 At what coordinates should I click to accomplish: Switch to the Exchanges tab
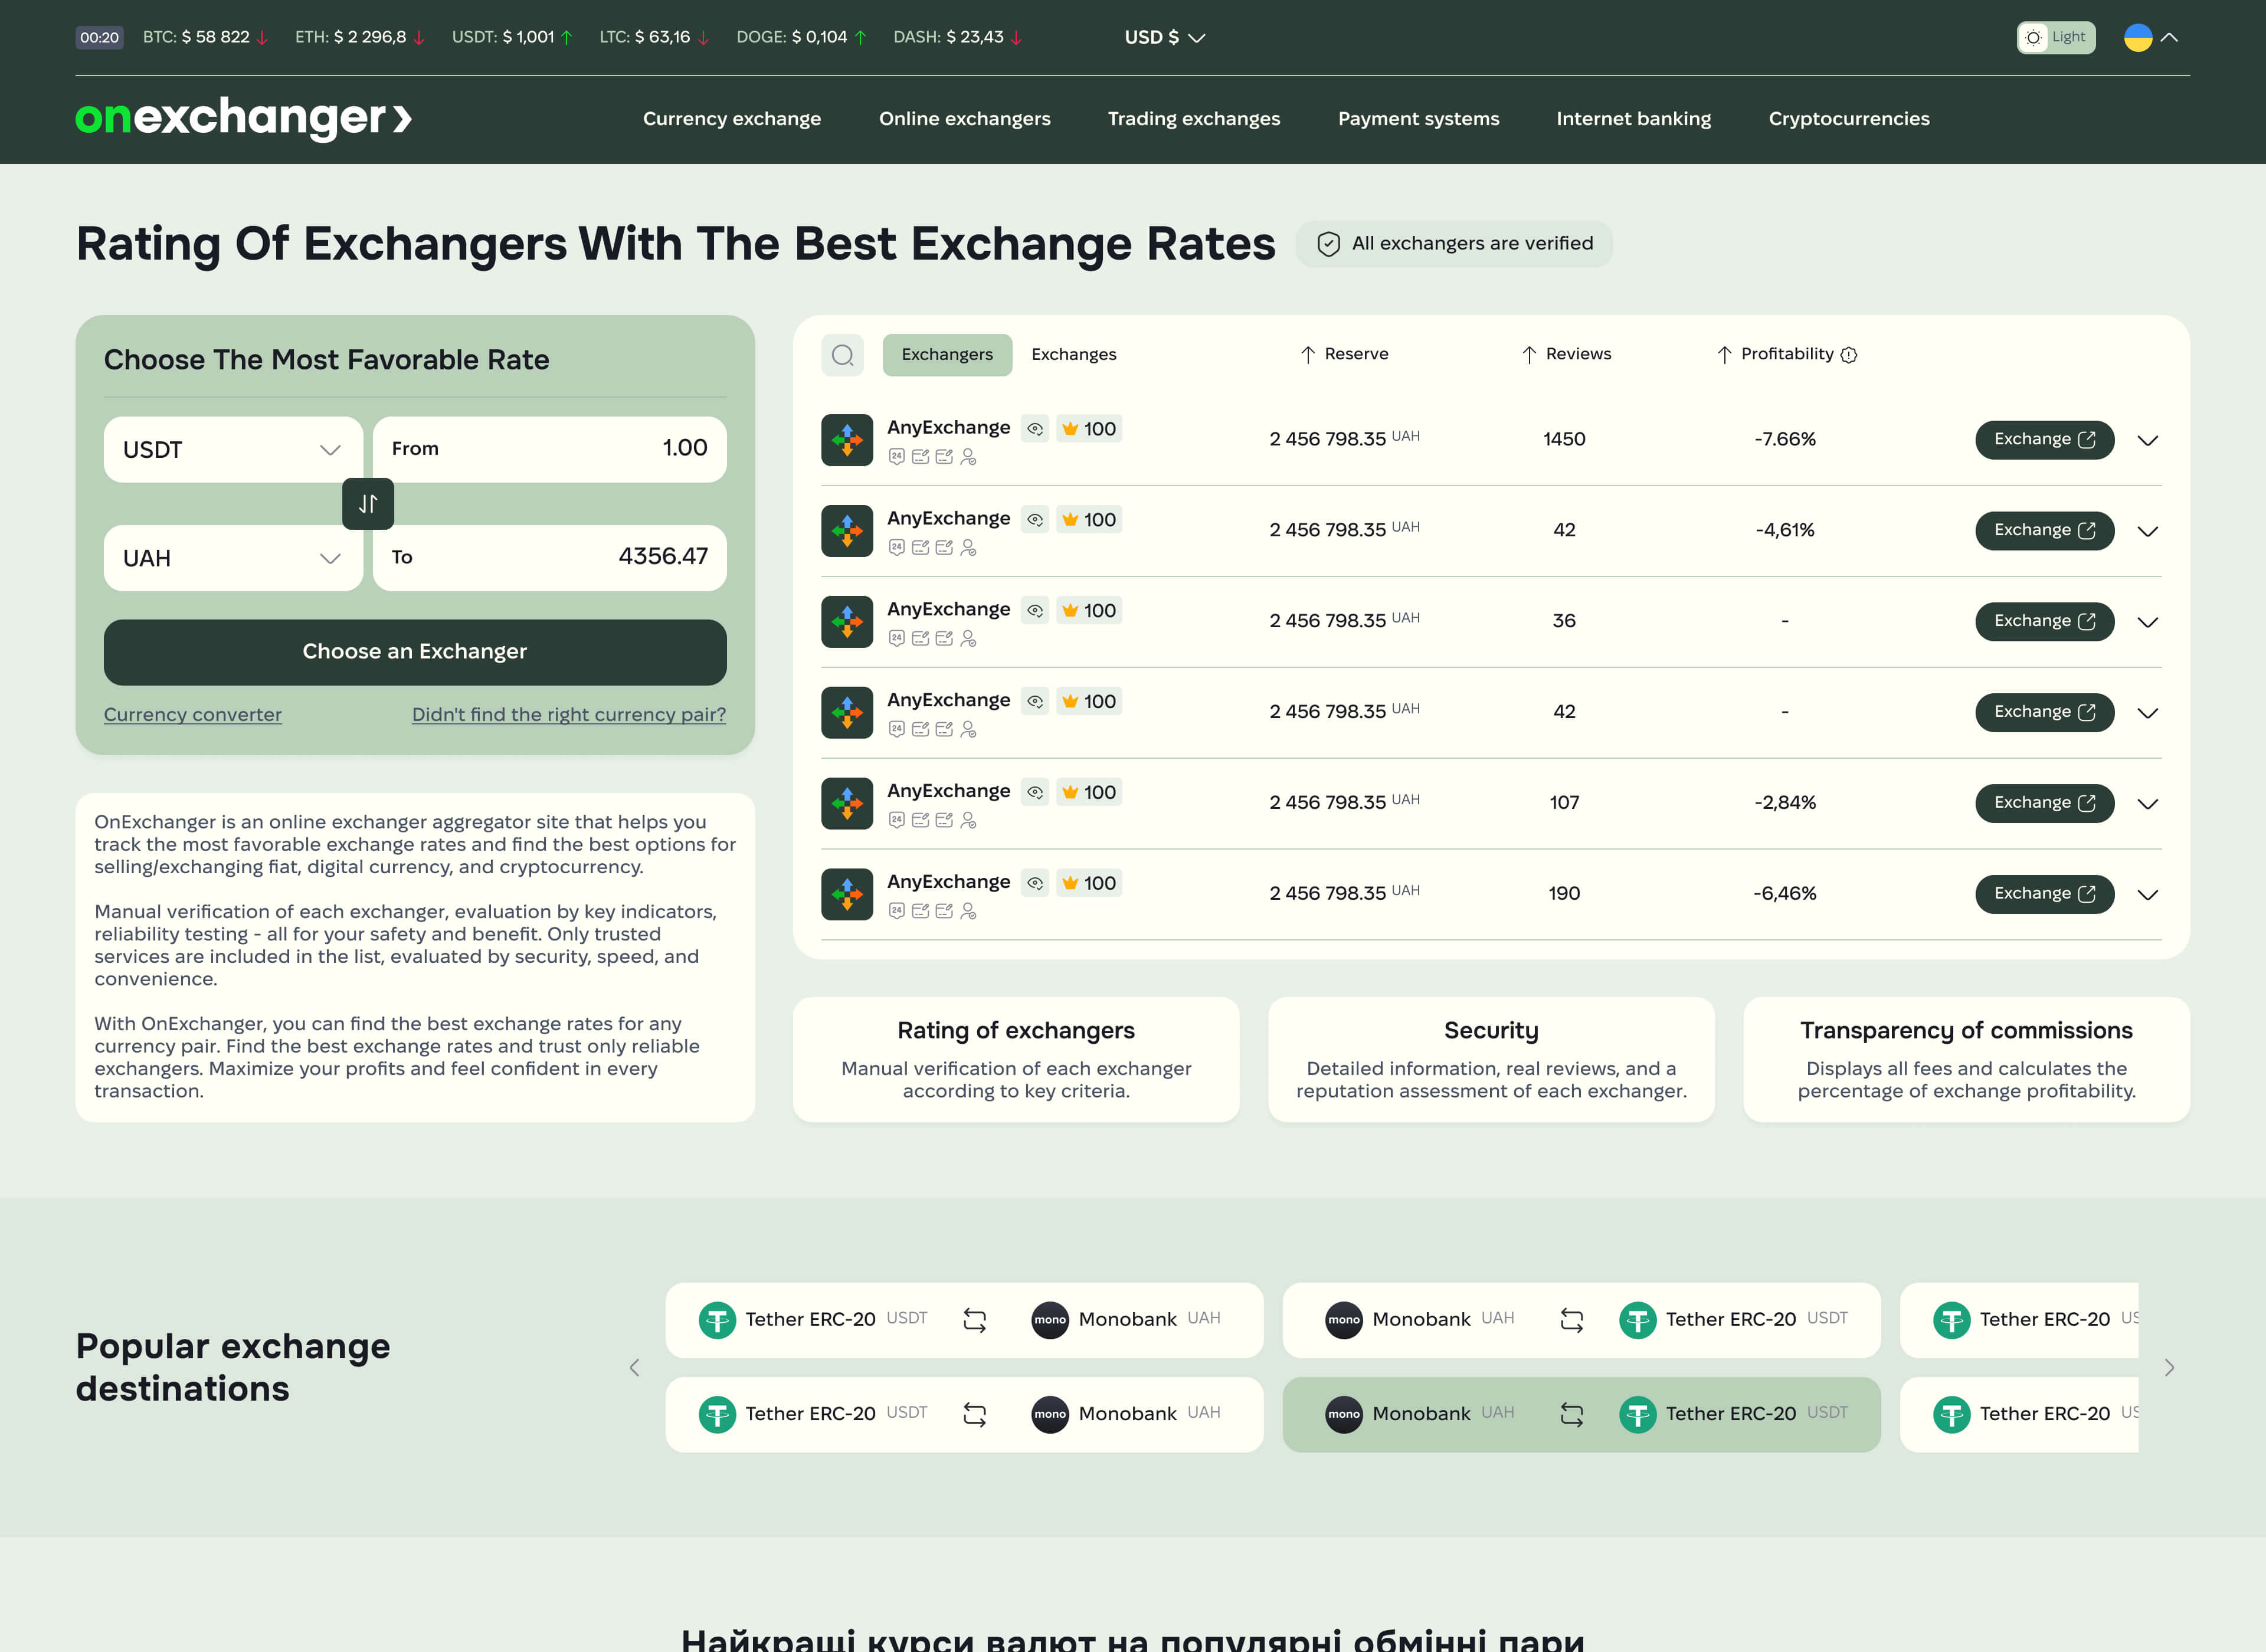(x=1073, y=355)
